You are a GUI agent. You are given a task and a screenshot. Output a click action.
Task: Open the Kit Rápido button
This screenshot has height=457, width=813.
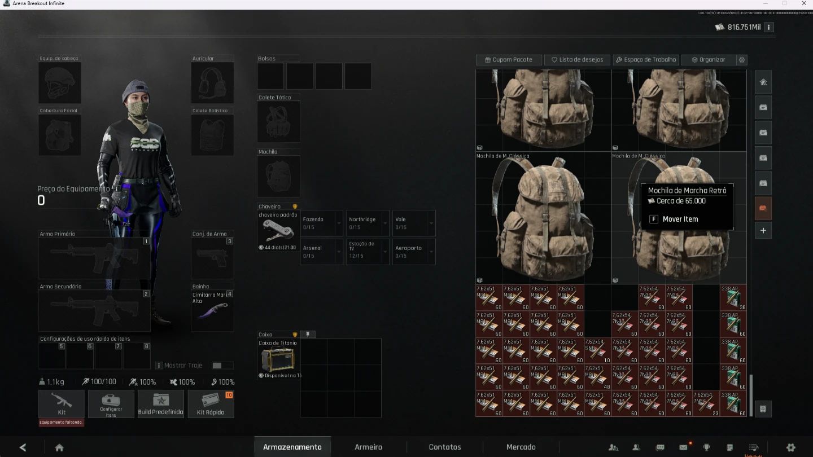[211, 404]
